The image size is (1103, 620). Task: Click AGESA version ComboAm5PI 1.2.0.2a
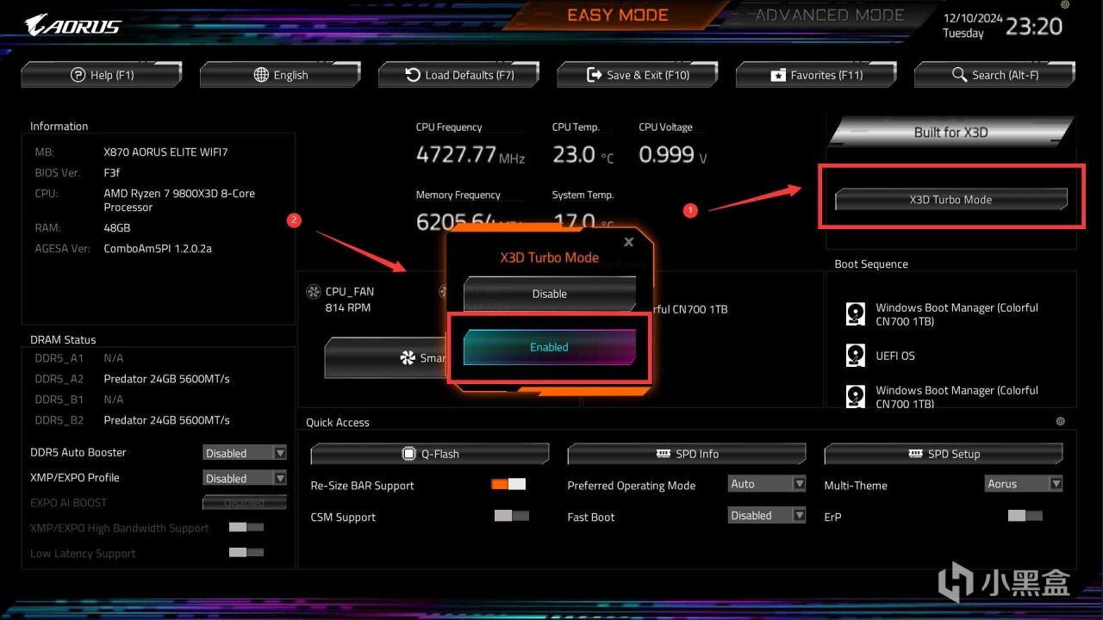pos(158,248)
